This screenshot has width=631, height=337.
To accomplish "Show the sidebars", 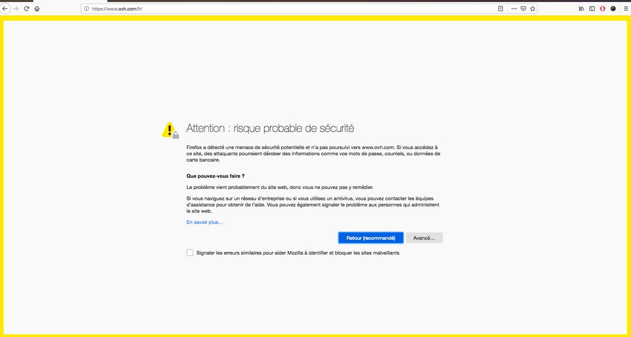I will click(x=592, y=9).
